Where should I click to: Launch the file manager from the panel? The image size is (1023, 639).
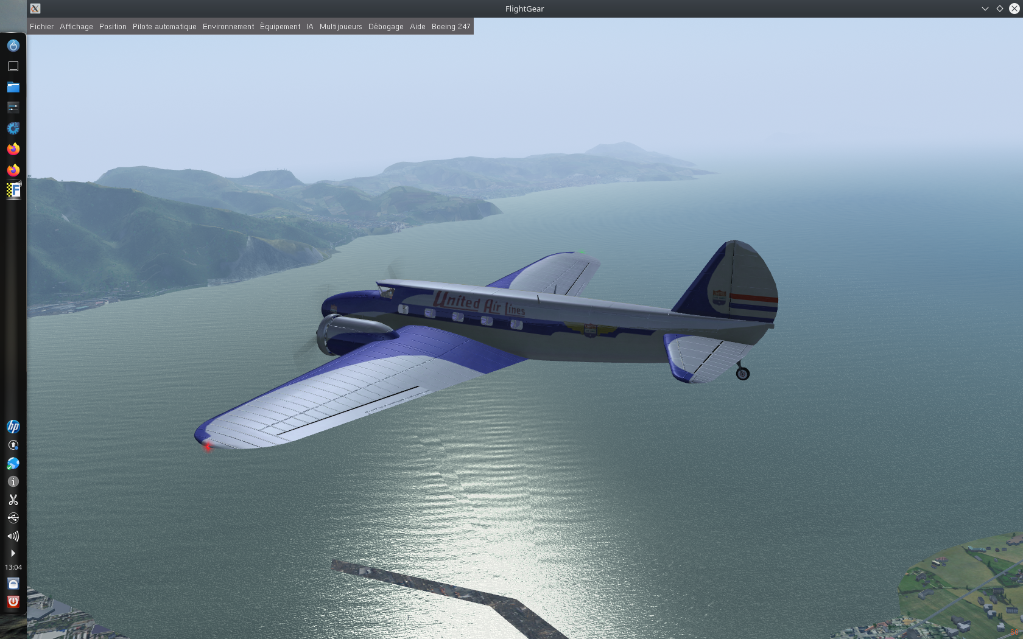13,87
